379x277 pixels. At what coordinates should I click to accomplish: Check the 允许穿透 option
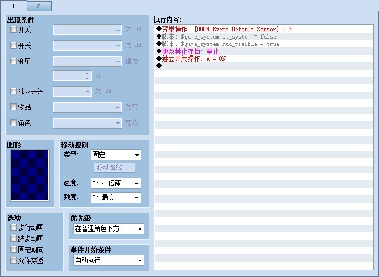[13, 261]
